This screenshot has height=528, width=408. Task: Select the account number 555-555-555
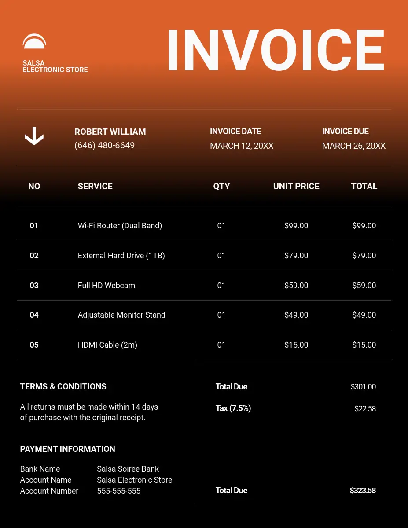119,491
